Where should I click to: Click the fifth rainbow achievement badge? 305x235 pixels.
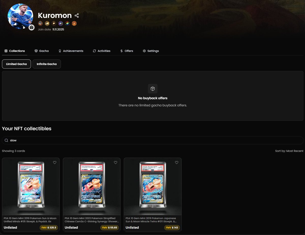67,24
